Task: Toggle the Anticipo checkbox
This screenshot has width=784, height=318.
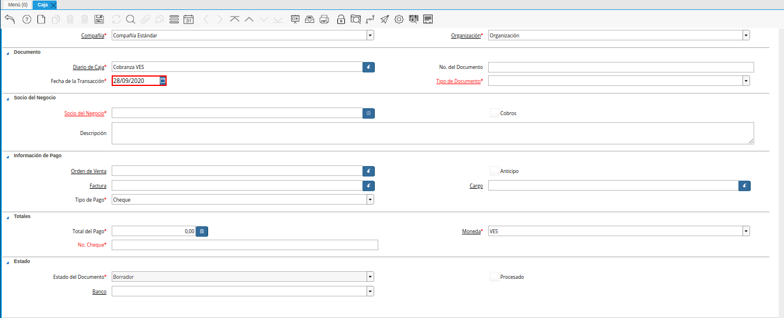Action: click(x=495, y=171)
